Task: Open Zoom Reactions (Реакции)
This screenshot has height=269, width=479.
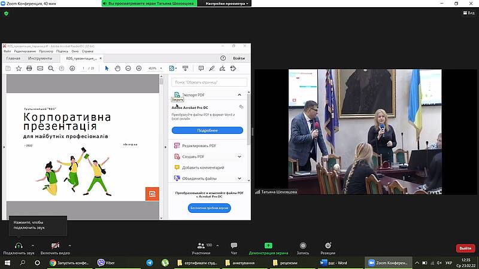Action: 328,249
